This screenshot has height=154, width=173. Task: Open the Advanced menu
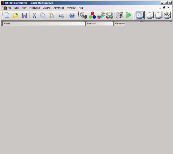(x=59, y=8)
